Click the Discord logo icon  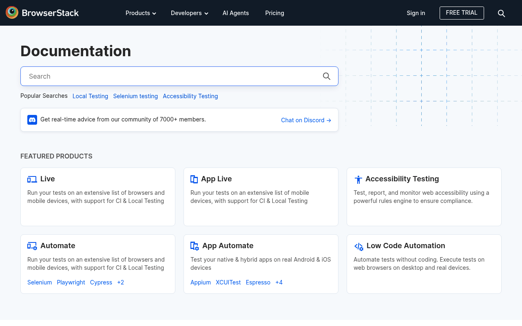tap(32, 120)
